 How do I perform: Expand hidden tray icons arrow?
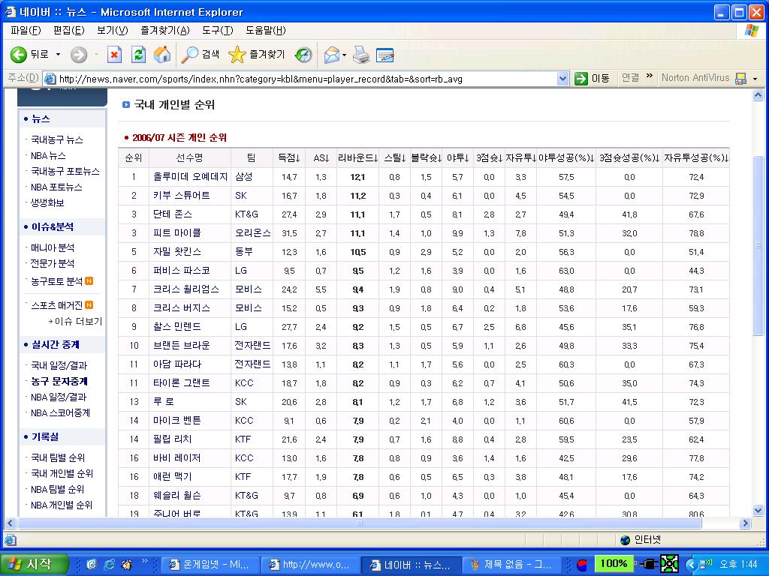[691, 565]
